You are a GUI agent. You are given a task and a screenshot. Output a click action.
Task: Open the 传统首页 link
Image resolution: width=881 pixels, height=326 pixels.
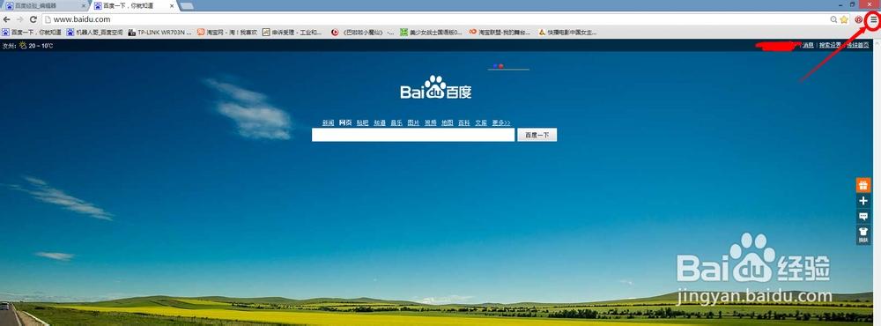[857, 45]
